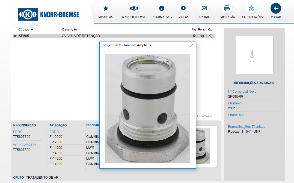Toggle favorite star for SP695 row

(x=15, y=36)
